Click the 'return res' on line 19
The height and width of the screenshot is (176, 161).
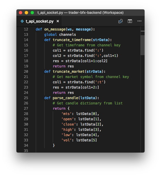[63, 66]
